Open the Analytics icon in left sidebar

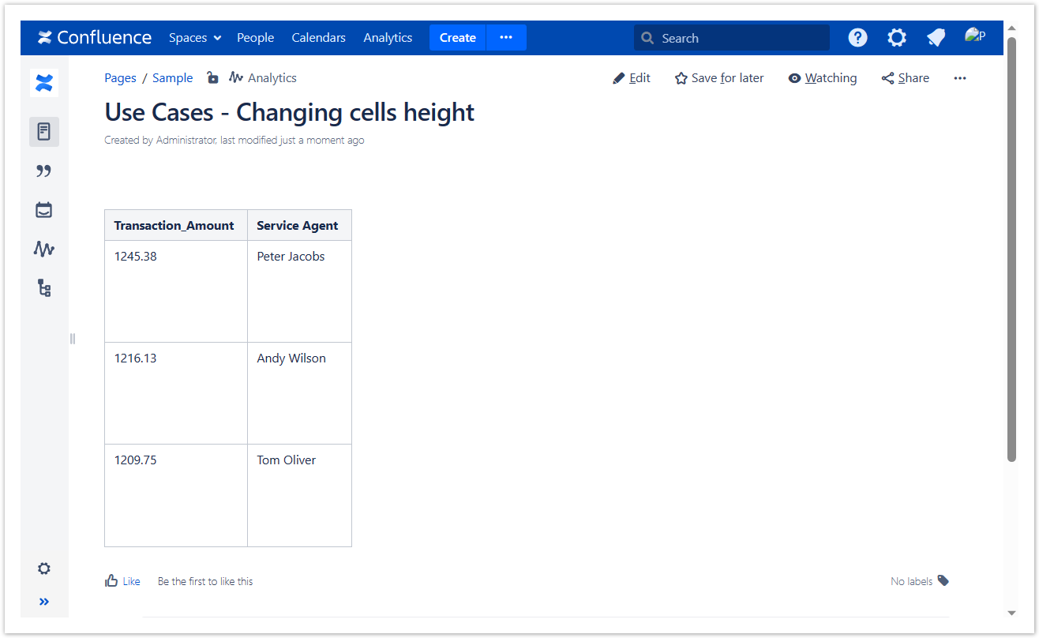pos(44,250)
